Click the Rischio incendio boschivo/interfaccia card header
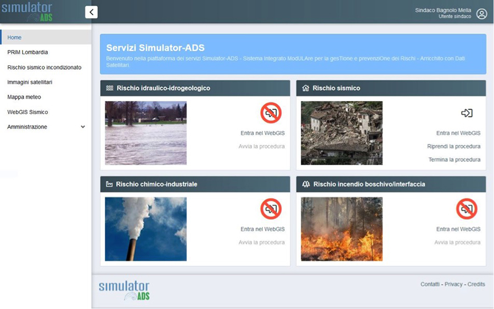The height and width of the screenshot is (309, 494). tap(391, 184)
